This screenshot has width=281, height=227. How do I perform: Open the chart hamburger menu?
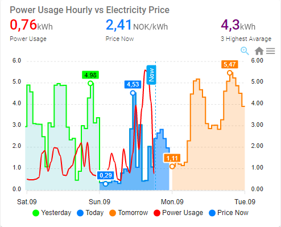[x=270, y=51]
